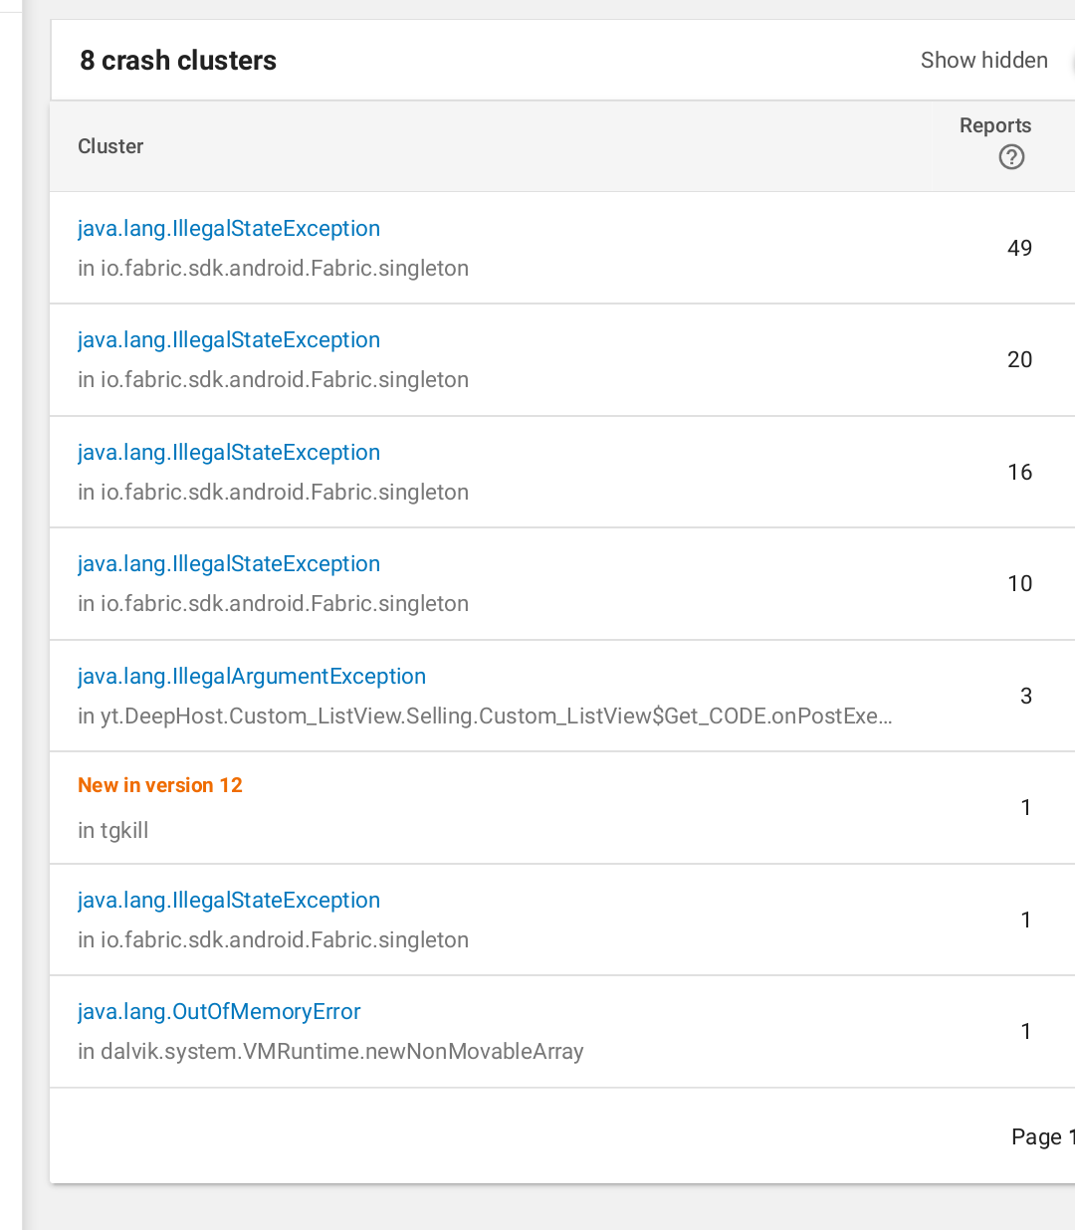Open the IllegalStateException cluster with 1 report
The image size is (1075, 1230).
point(229,901)
